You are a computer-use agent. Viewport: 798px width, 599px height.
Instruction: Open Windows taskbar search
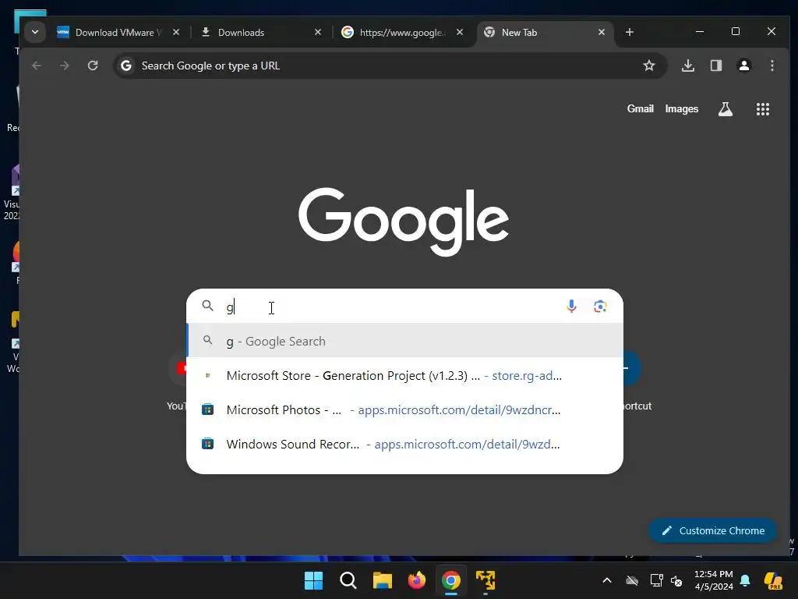click(x=348, y=580)
